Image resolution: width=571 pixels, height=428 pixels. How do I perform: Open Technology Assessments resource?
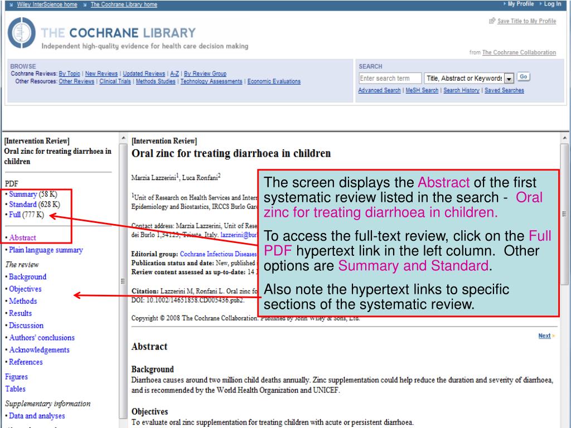(211, 81)
